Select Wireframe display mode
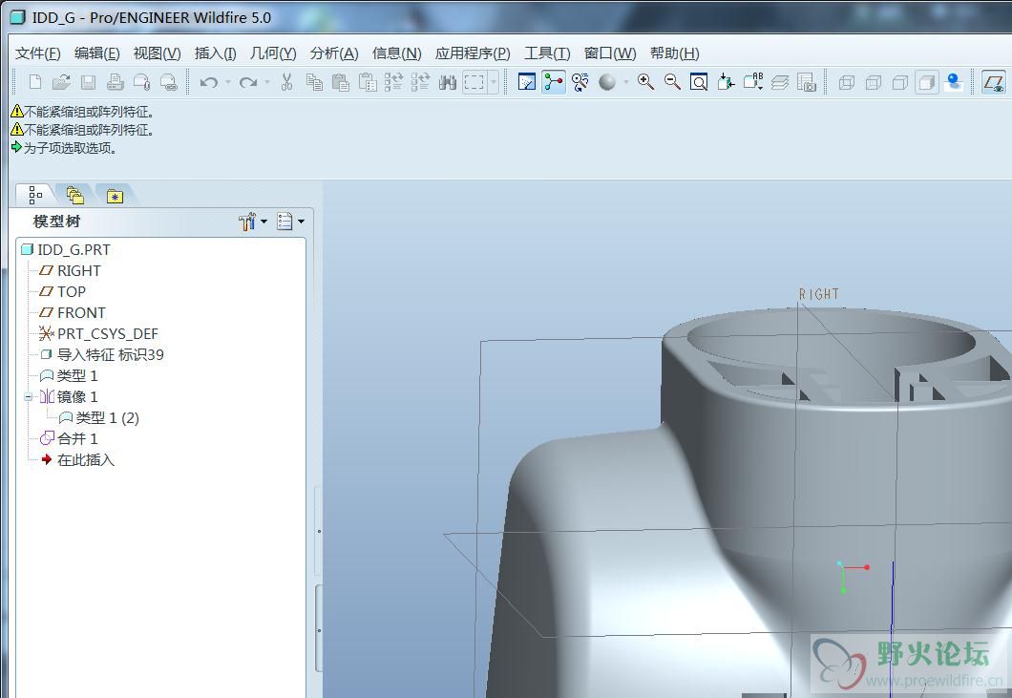 click(x=846, y=82)
